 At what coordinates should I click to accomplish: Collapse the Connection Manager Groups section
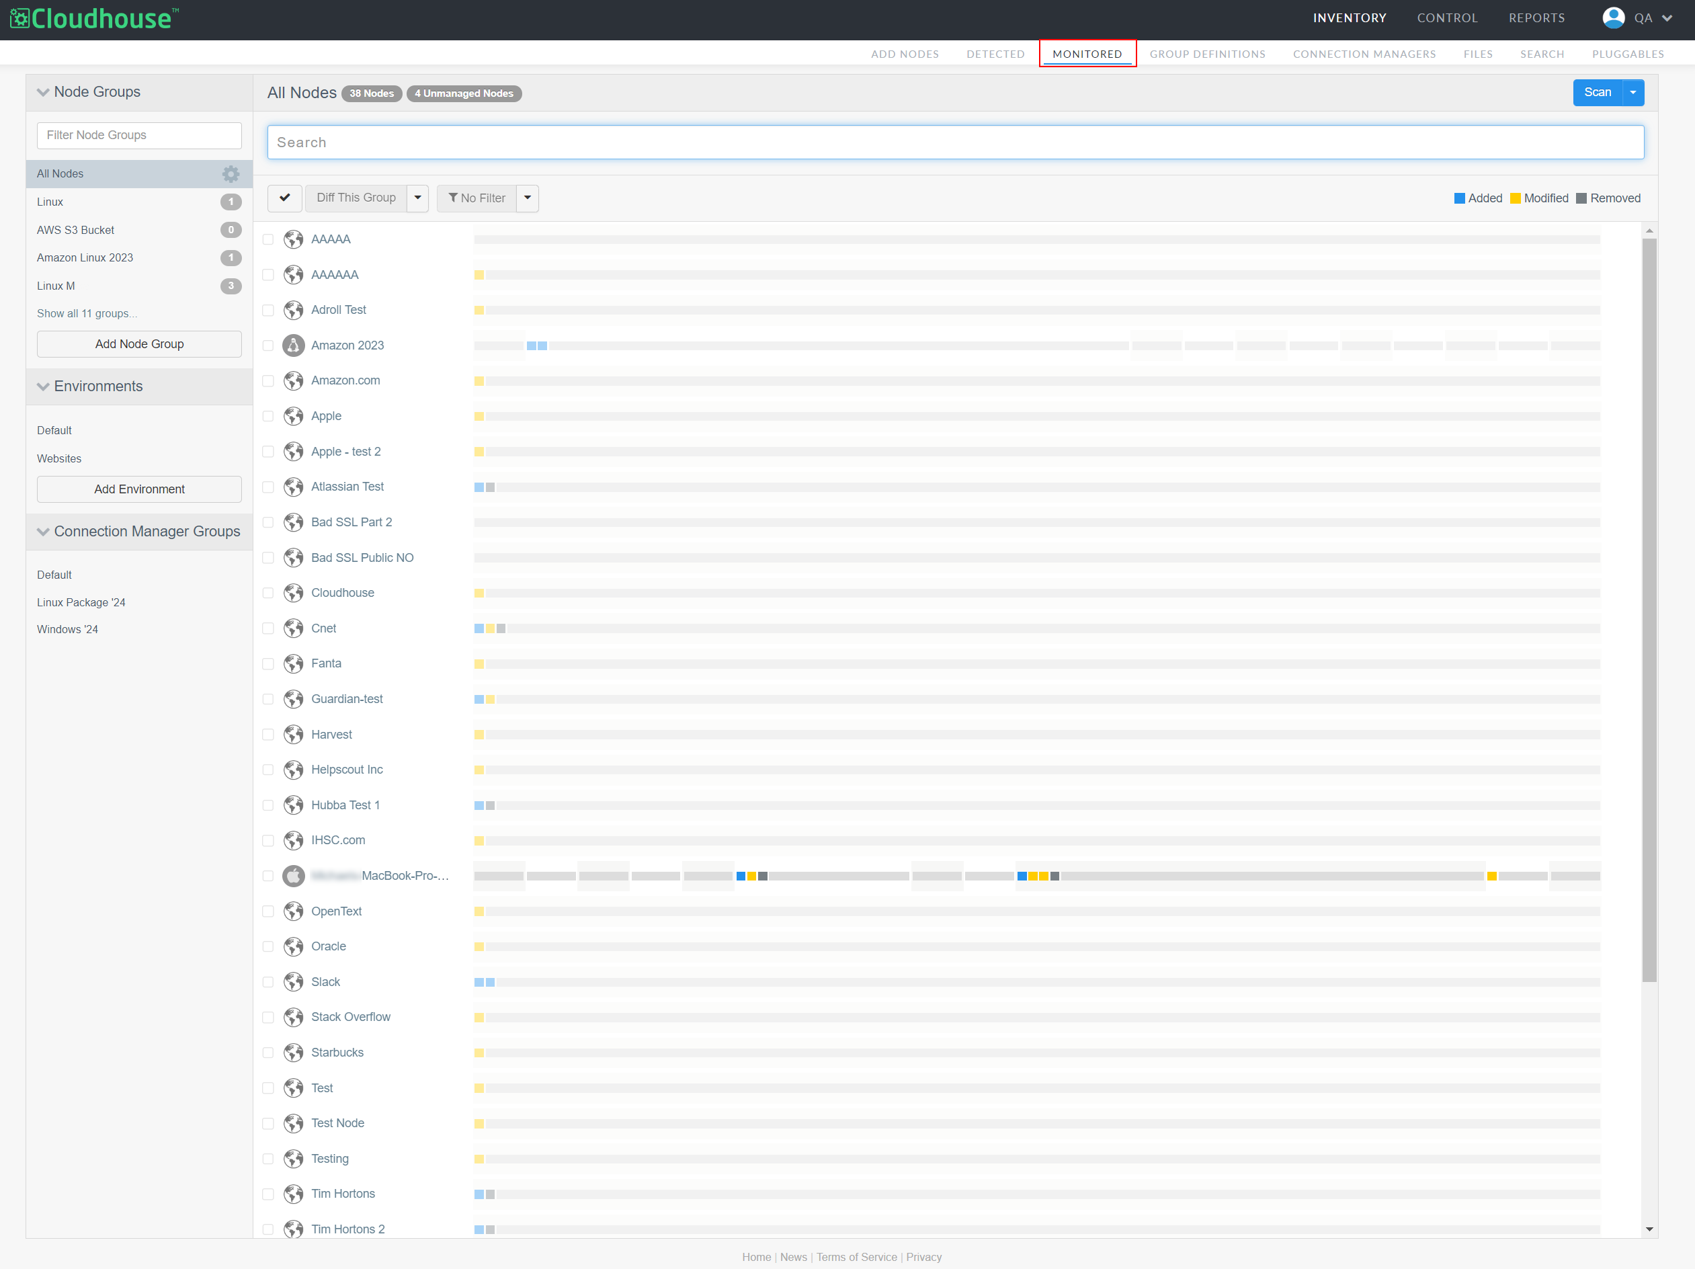coord(43,532)
